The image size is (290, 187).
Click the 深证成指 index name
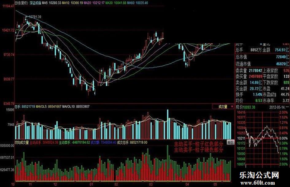[x=35, y=3]
